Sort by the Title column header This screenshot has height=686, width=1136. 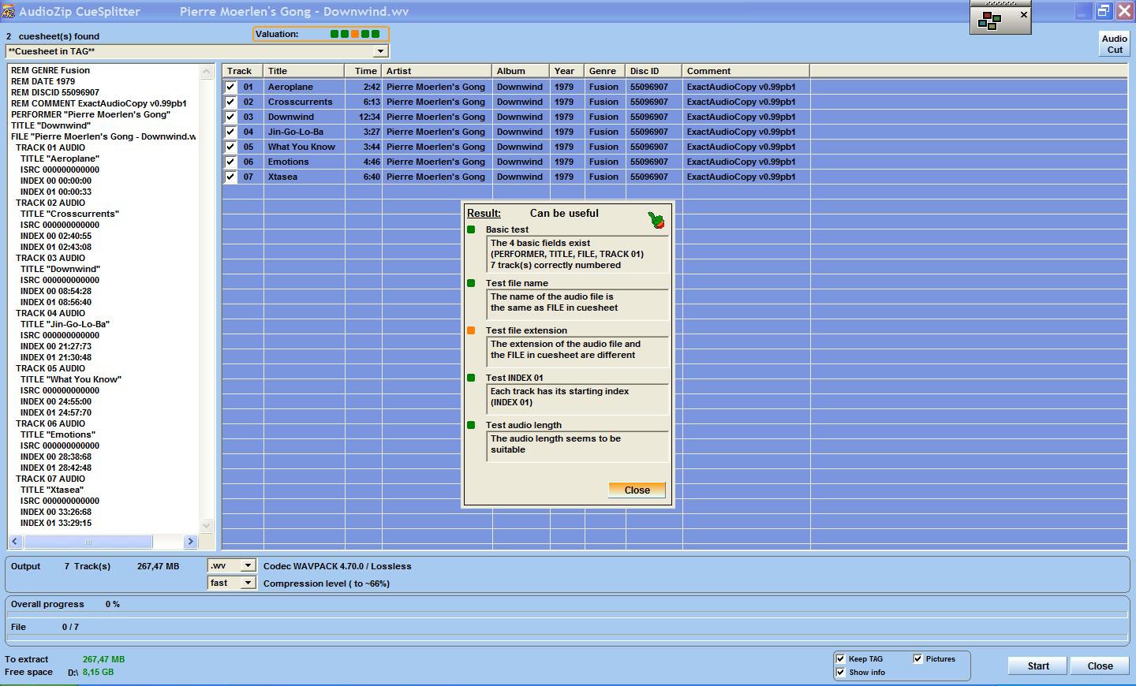304,71
